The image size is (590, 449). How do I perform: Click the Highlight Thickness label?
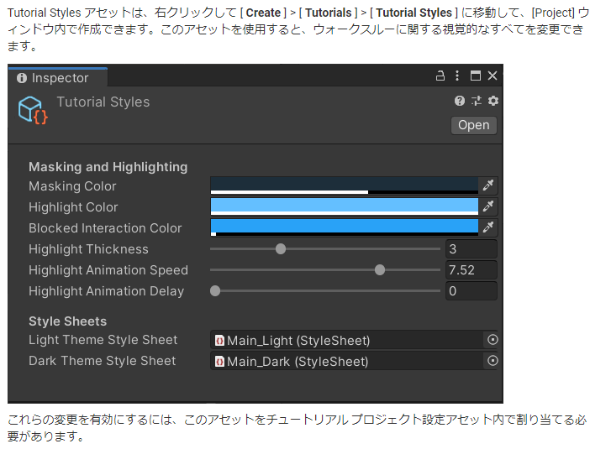(x=88, y=249)
